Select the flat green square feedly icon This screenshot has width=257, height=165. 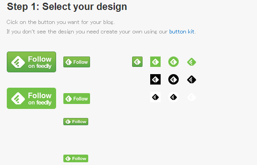pyautogui.click(x=155, y=62)
